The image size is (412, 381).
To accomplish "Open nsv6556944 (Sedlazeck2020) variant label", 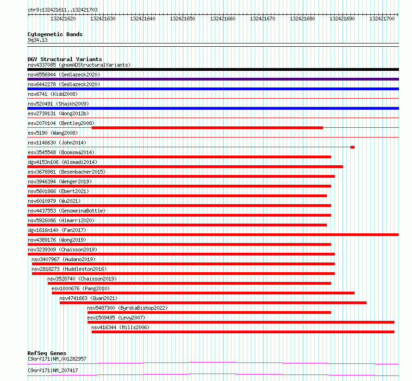I will point(64,75).
